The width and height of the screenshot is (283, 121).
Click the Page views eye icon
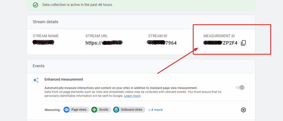(66, 110)
